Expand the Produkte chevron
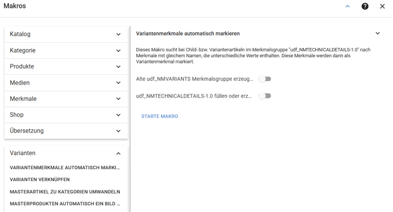 (x=118, y=67)
